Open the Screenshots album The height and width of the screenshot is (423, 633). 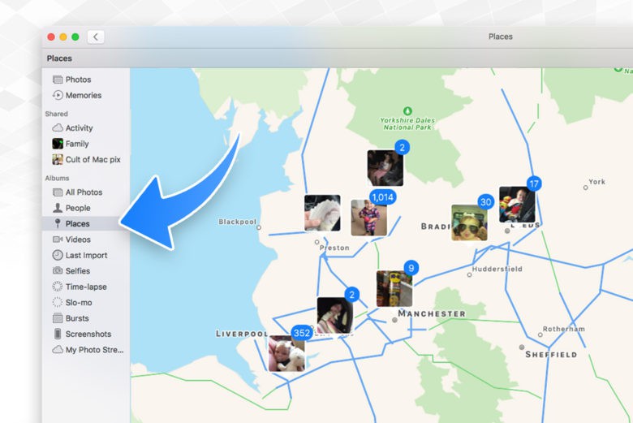pos(88,334)
